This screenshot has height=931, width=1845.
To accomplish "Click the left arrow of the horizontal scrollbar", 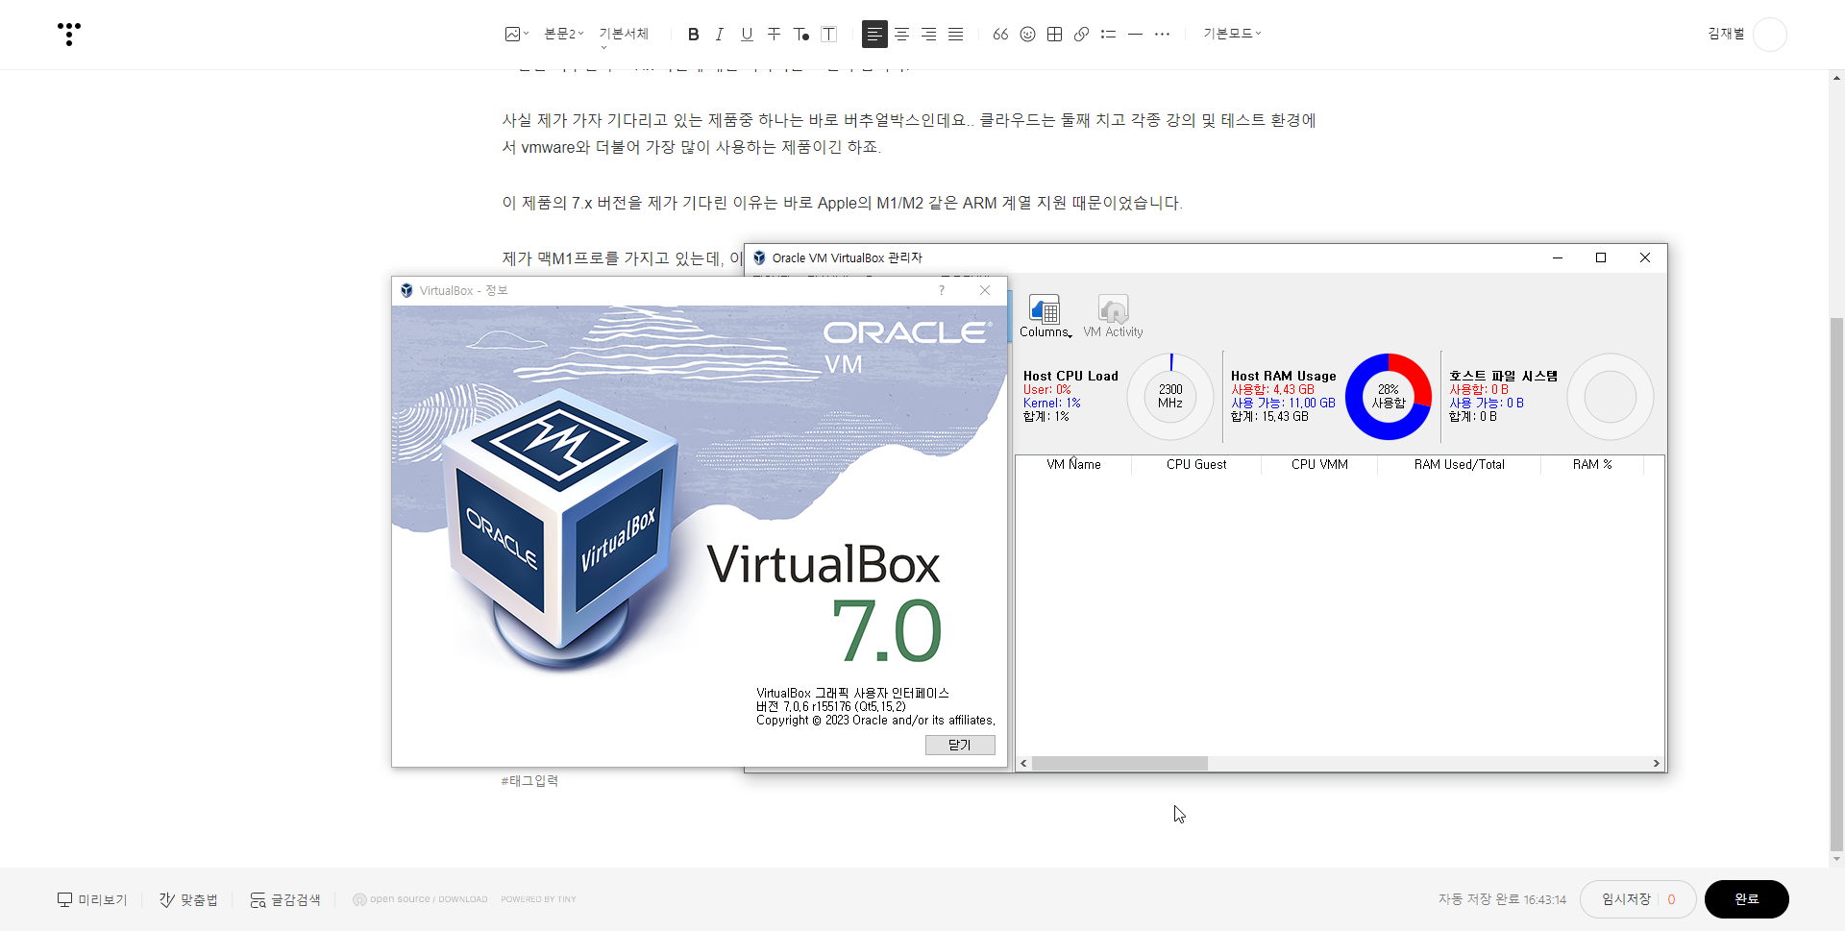I will pyautogui.click(x=1023, y=763).
